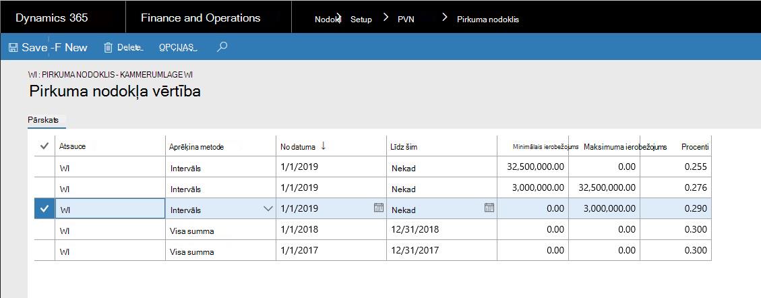Open Līdz šim column header options
Screen dimensions: 761x298
(404, 146)
